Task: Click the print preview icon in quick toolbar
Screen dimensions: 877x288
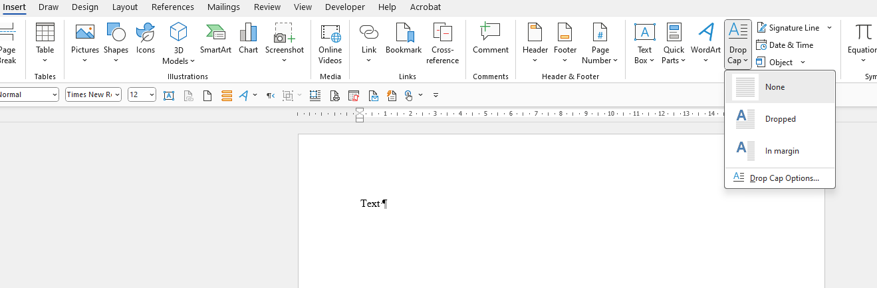Action: pos(334,95)
